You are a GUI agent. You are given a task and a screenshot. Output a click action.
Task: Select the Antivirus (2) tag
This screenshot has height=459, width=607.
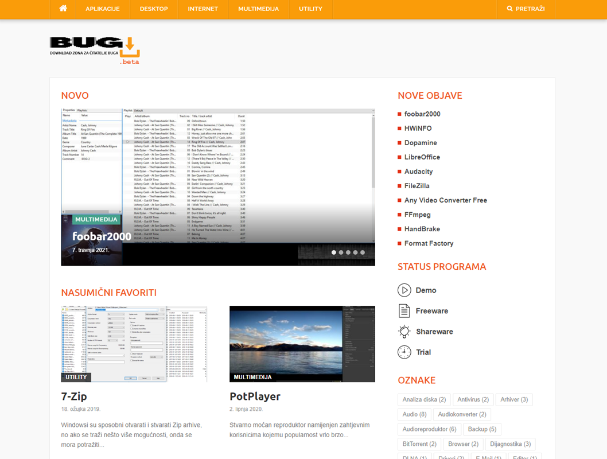[x=473, y=399]
